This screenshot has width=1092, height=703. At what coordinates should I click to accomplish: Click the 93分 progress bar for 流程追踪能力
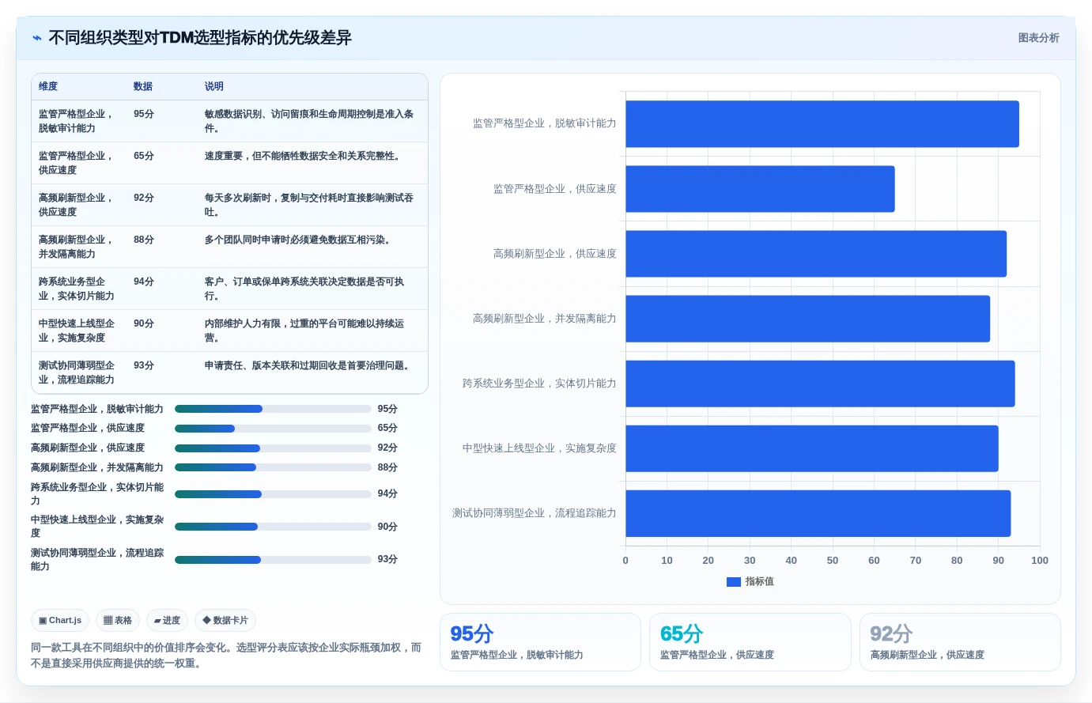pos(273,560)
